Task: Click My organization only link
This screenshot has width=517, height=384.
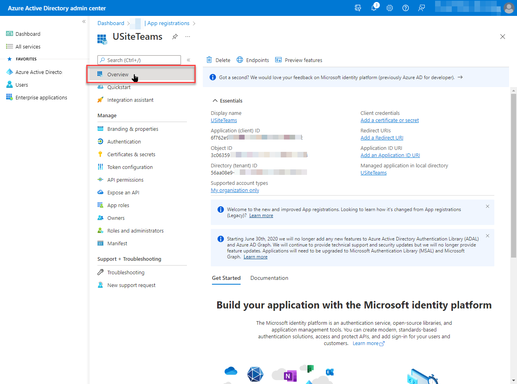Action: coord(235,190)
